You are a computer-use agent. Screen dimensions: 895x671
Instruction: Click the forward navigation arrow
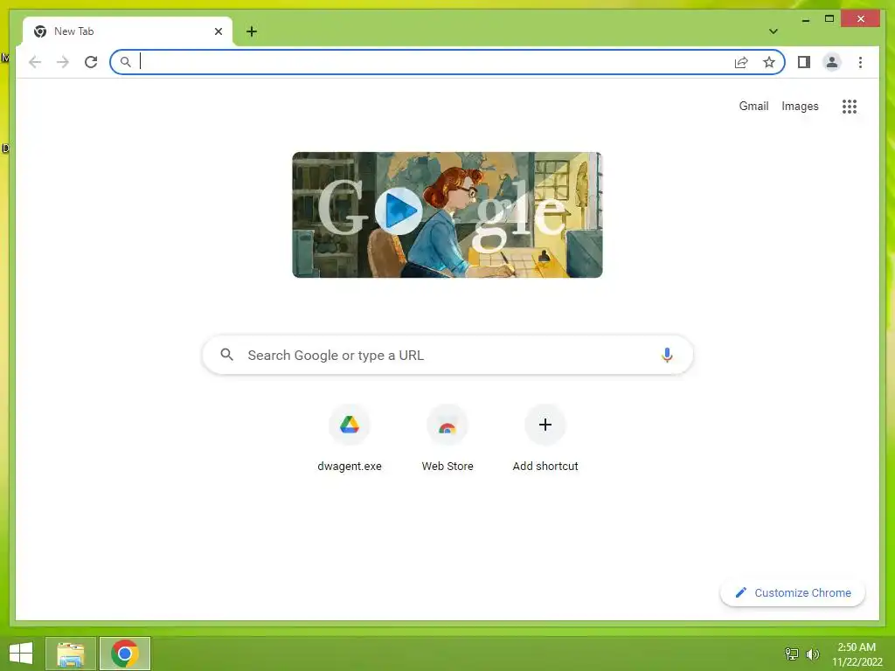tap(63, 62)
